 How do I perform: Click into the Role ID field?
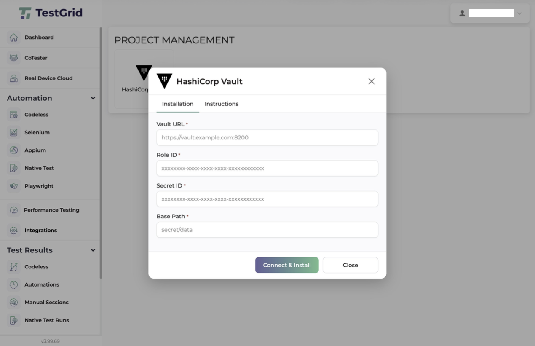click(267, 168)
